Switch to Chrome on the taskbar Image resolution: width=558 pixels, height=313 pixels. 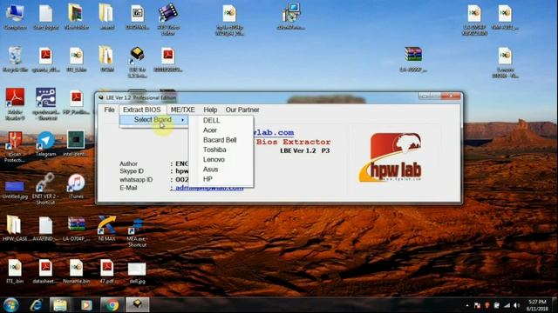[112, 305]
